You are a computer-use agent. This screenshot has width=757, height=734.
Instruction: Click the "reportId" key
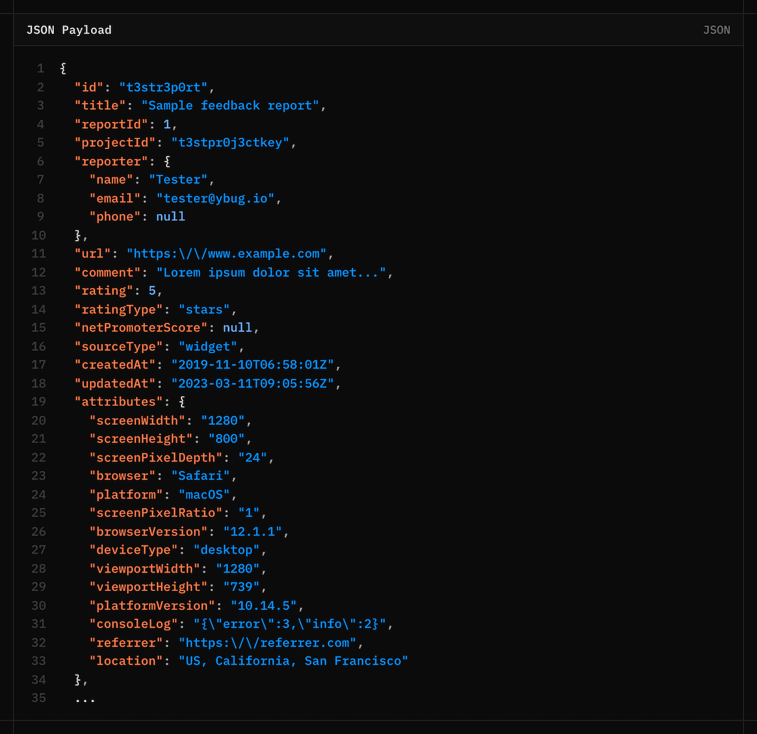click(x=112, y=124)
